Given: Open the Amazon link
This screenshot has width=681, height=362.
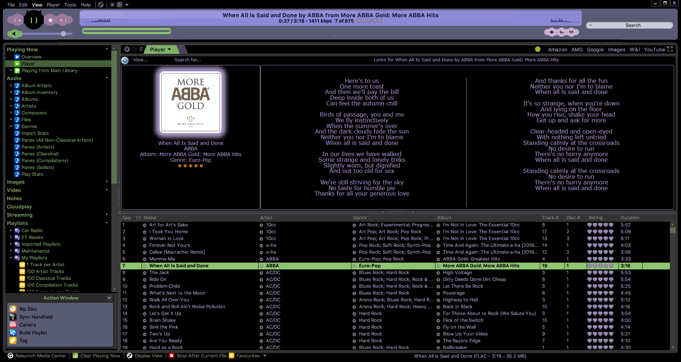Looking at the screenshot, I should pyautogui.click(x=558, y=50).
